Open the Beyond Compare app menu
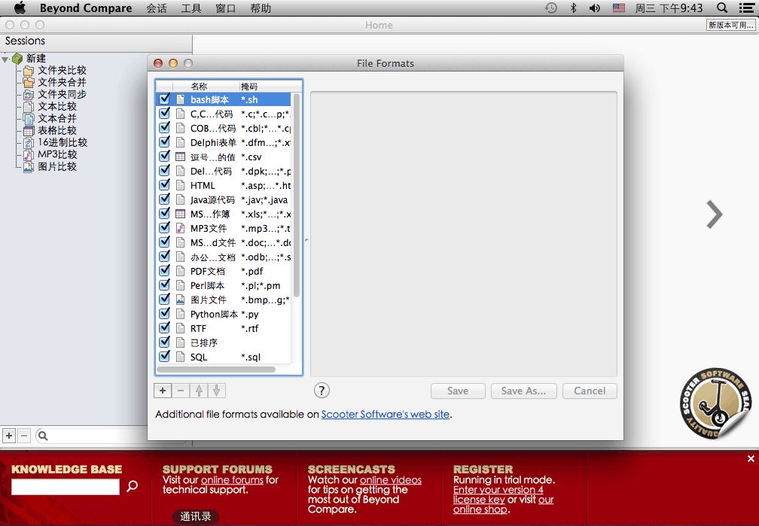This screenshot has width=759, height=526. click(86, 8)
